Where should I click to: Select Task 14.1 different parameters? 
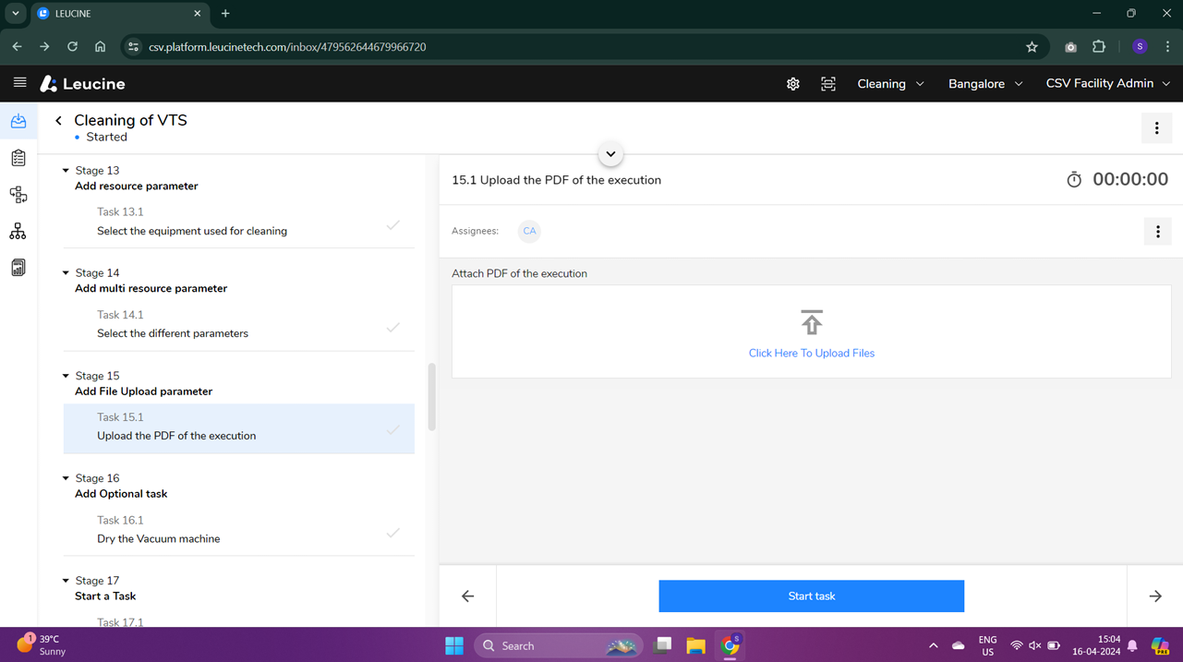(238, 324)
